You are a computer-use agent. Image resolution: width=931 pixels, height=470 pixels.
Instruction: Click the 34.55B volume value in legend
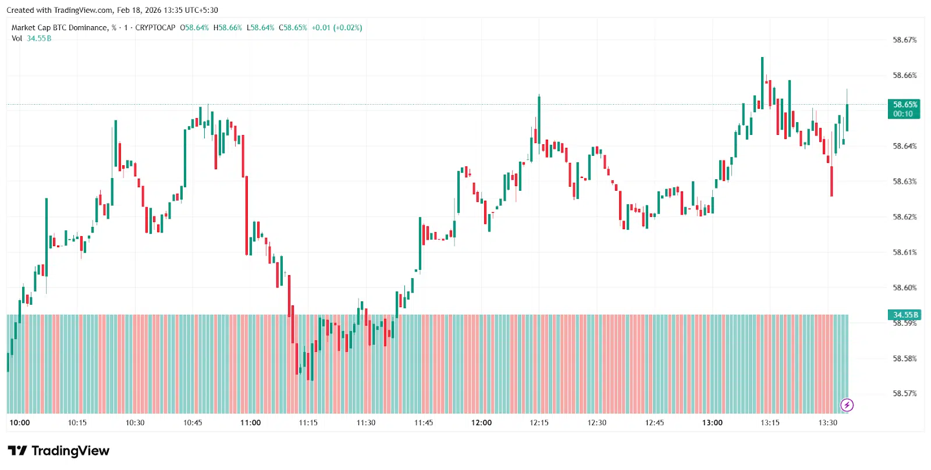[x=39, y=38]
